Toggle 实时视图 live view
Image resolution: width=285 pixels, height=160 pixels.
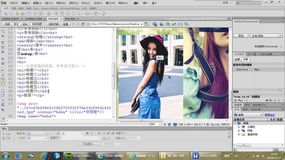(x=37, y=24)
